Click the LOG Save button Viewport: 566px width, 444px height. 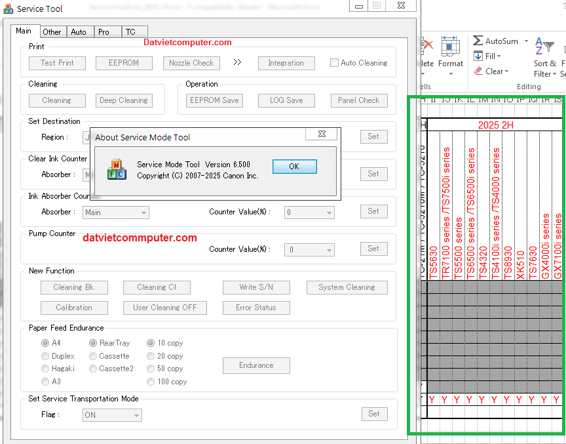tap(286, 100)
